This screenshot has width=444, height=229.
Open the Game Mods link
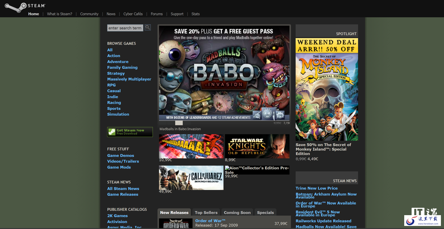(119, 167)
